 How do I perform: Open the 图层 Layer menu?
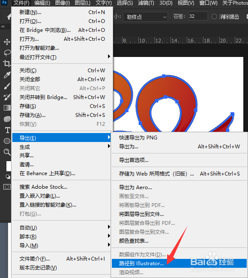[83, 3]
